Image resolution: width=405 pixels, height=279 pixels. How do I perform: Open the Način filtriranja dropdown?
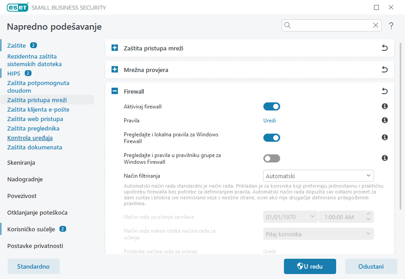[318, 175]
